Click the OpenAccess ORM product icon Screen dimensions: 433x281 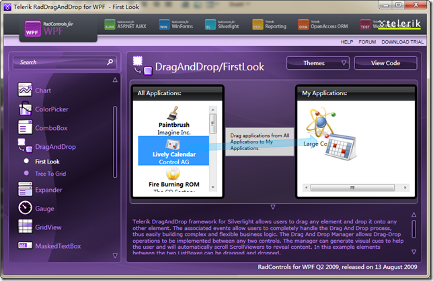[x=303, y=25]
